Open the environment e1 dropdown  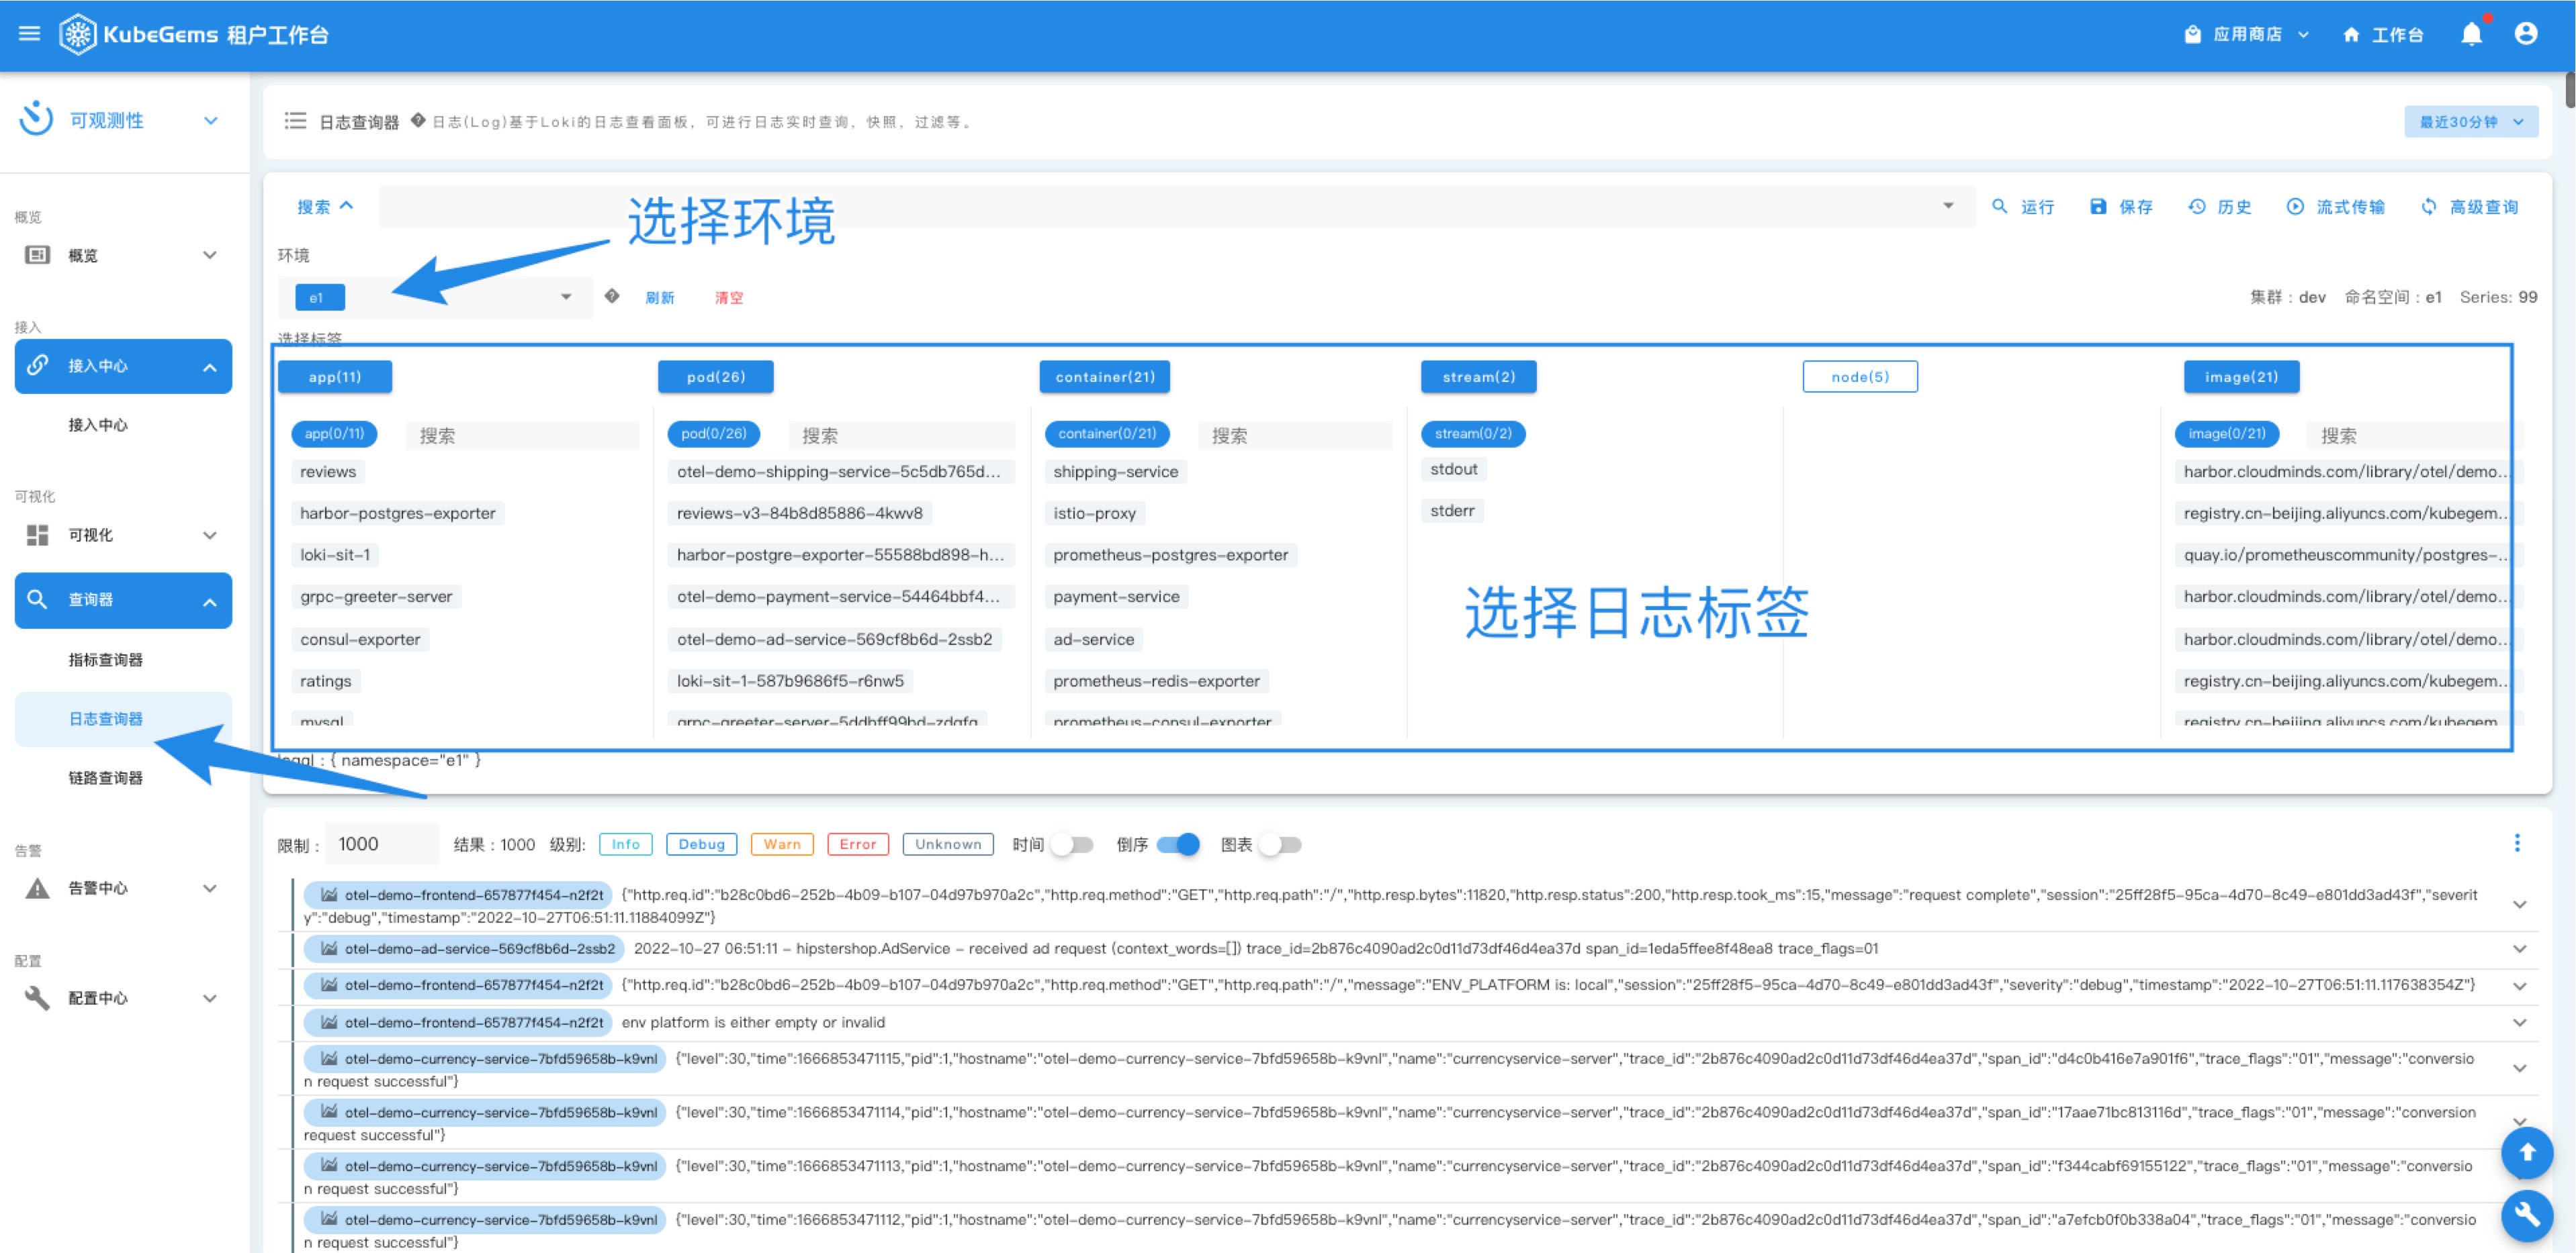565,297
